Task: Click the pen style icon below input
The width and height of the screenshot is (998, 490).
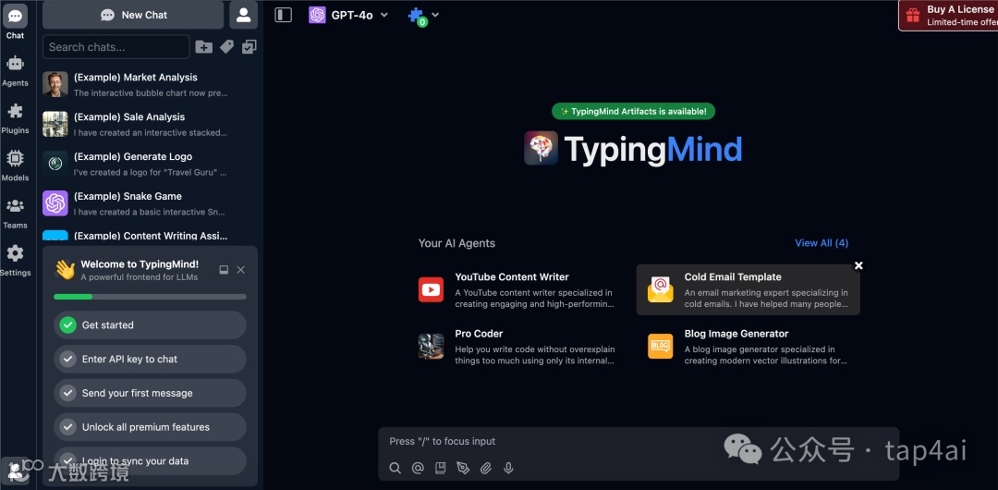Action: tap(463, 469)
